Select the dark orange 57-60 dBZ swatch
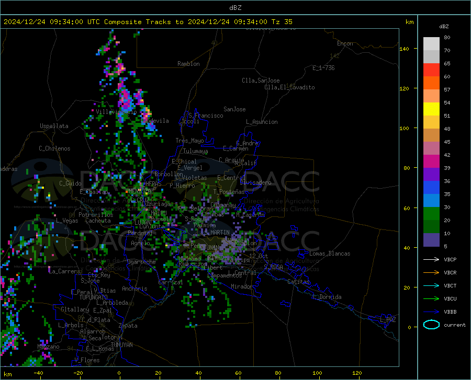This screenshot has width=471, height=380. tap(431, 83)
